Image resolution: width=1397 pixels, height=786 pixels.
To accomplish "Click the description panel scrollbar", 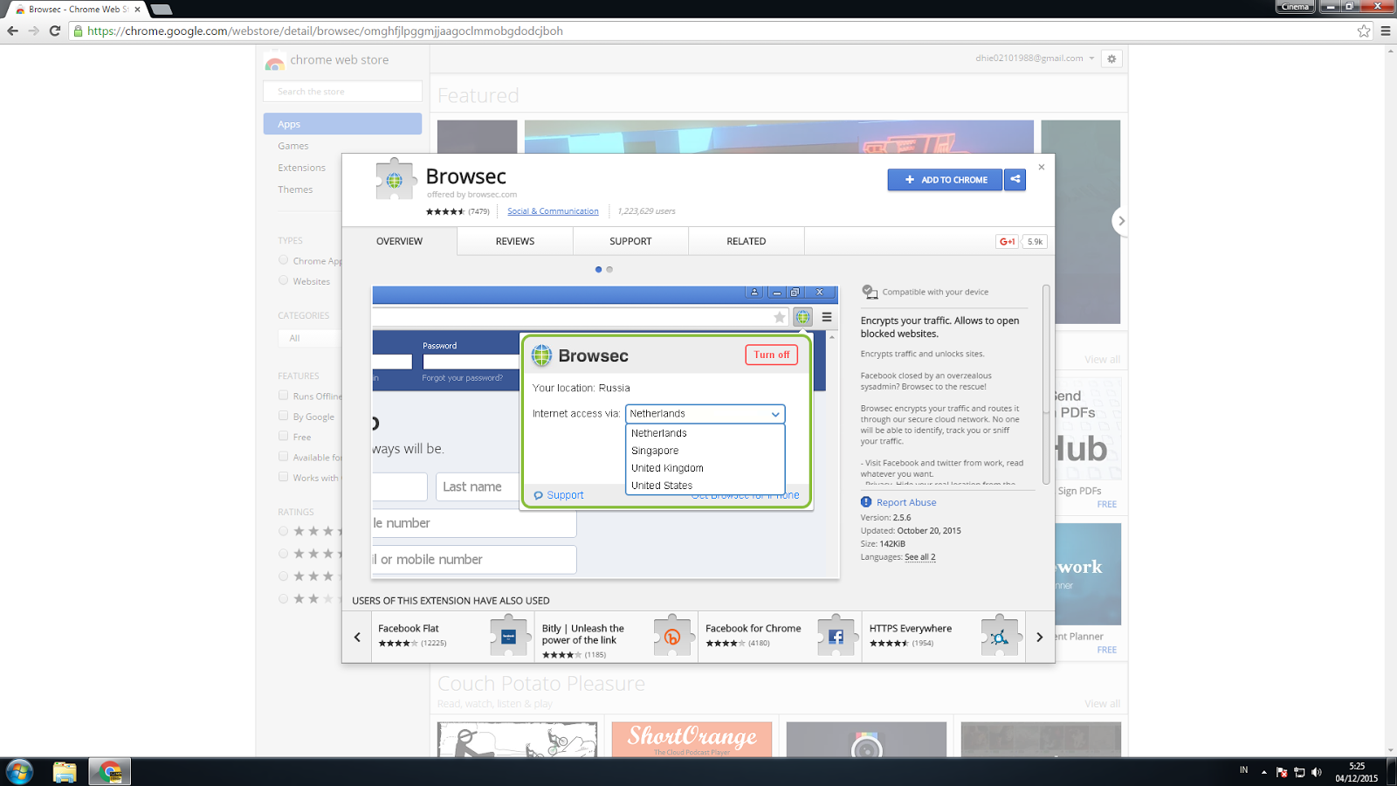I will 1046,384.
